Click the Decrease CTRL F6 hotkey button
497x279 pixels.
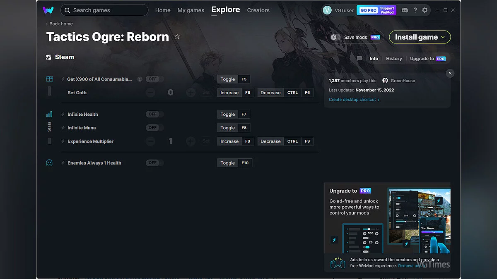click(x=285, y=93)
